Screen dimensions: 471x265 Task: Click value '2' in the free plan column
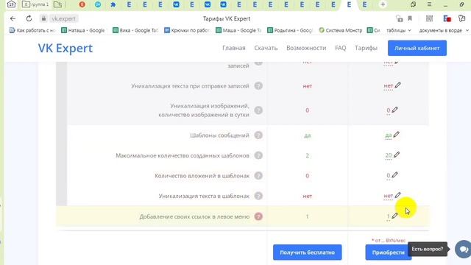[x=308, y=155]
